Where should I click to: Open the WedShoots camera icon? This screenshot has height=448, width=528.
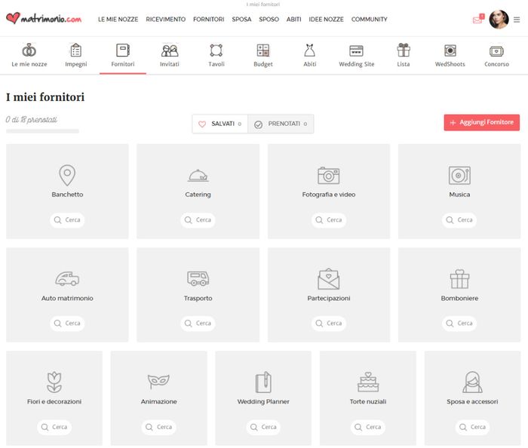point(450,51)
